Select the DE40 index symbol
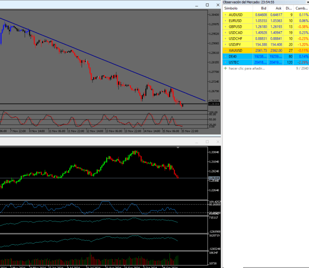309x268 pixels. click(x=232, y=56)
